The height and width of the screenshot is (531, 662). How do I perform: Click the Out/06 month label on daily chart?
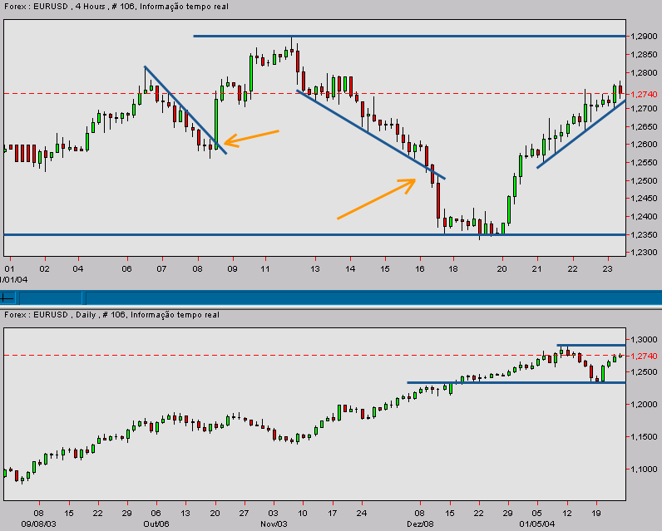click(156, 524)
